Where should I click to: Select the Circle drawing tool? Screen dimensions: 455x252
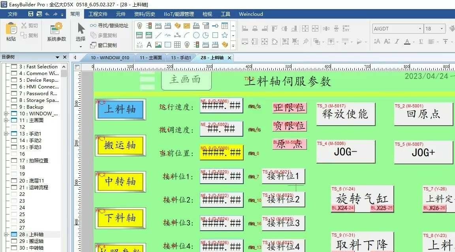(196, 35)
